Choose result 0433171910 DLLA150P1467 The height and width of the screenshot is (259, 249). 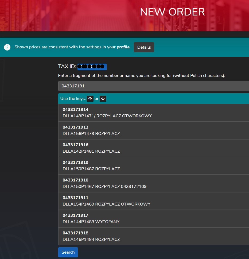point(154,183)
